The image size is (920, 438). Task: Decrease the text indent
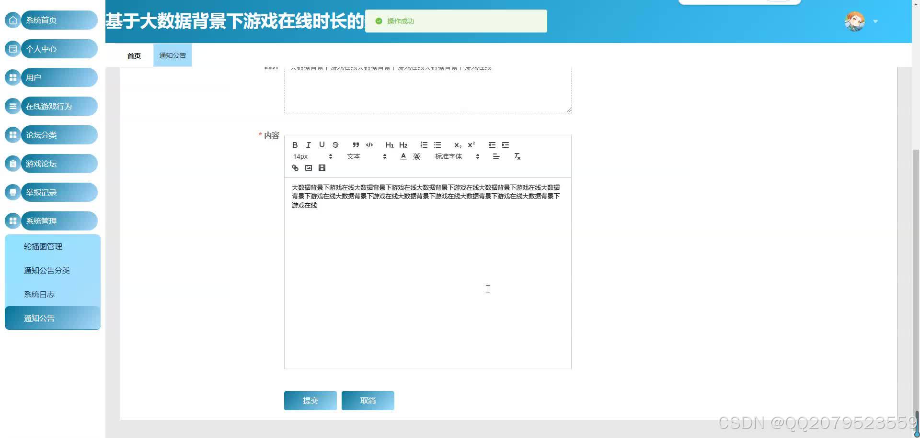click(x=492, y=145)
